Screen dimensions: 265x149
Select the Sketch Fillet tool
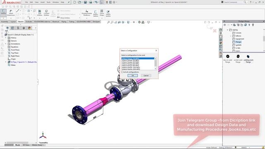[29, 18]
